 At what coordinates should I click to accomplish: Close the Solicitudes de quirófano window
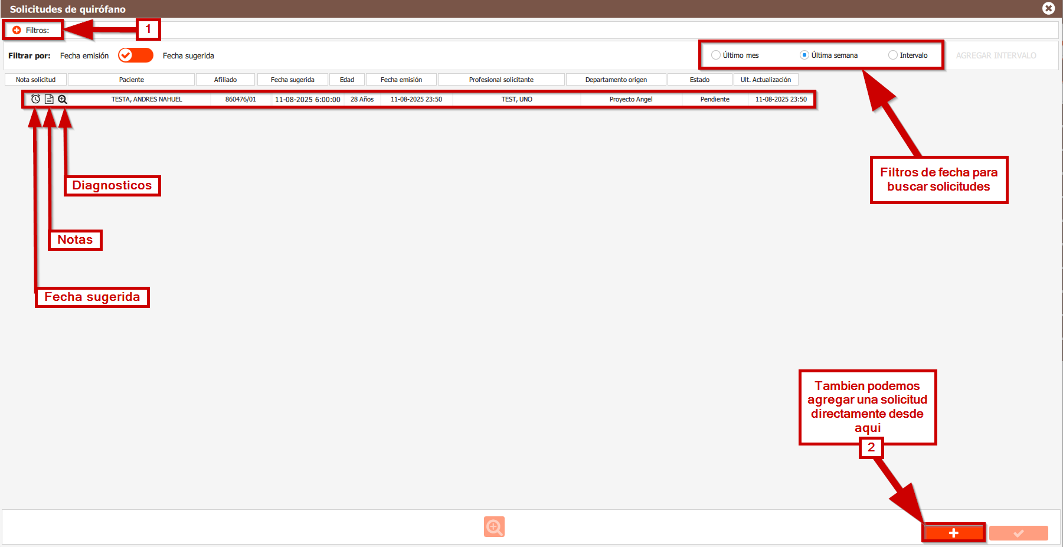point(1048,8)
